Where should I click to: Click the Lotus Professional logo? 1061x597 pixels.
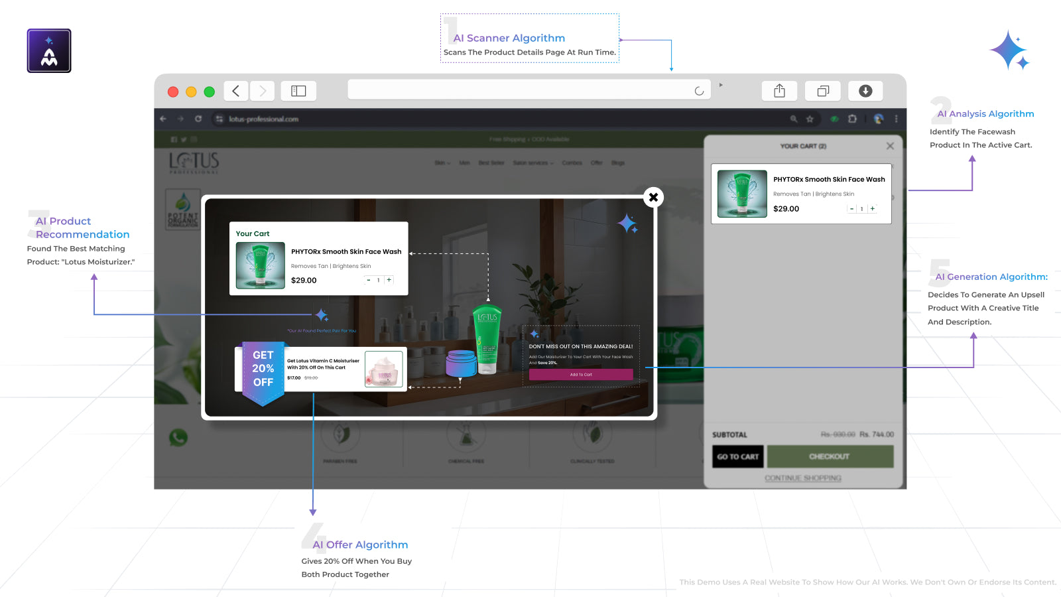192,163
